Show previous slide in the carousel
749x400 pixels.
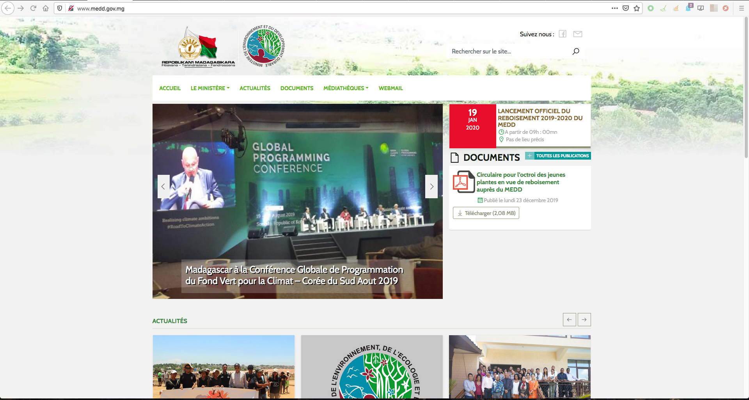click(163, 187)
